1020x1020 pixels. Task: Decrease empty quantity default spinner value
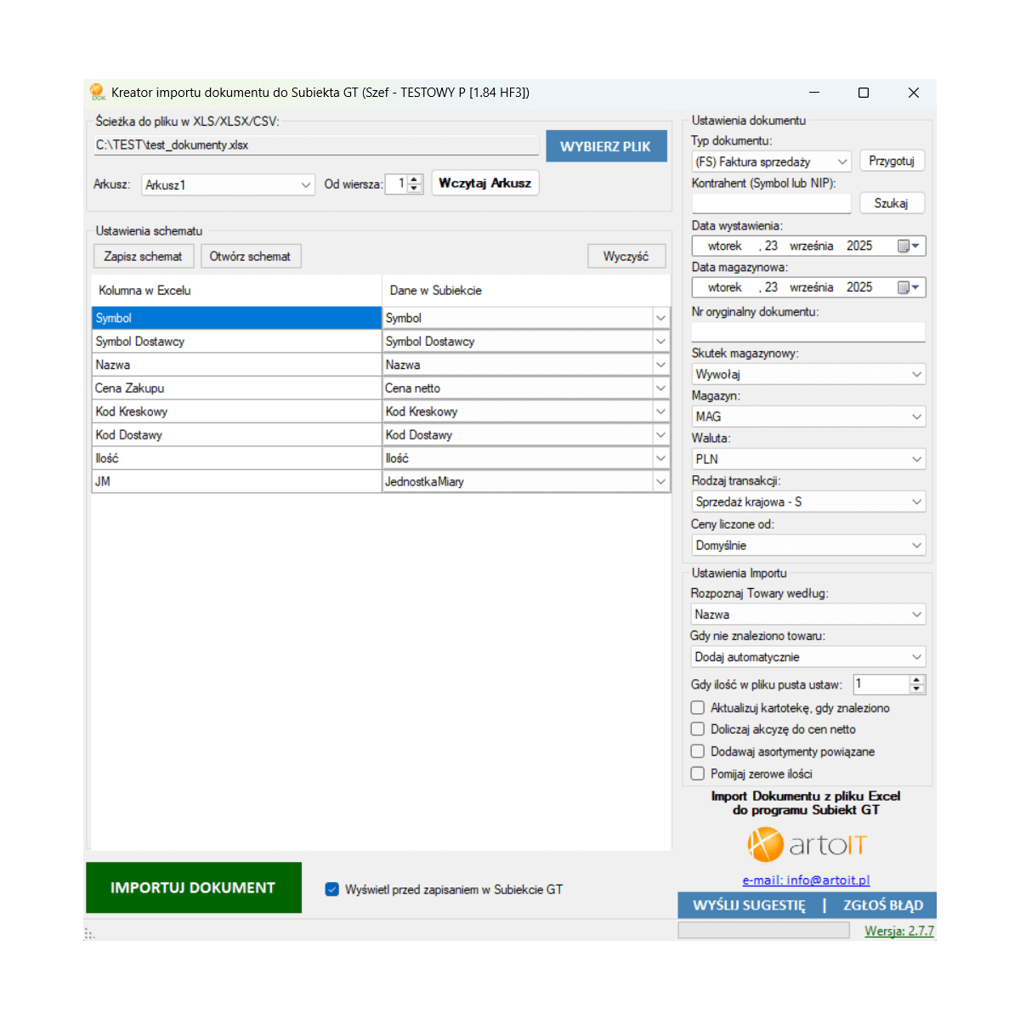[916, 688]
